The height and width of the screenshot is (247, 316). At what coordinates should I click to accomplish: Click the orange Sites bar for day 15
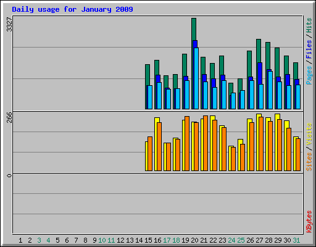(150, 154)
